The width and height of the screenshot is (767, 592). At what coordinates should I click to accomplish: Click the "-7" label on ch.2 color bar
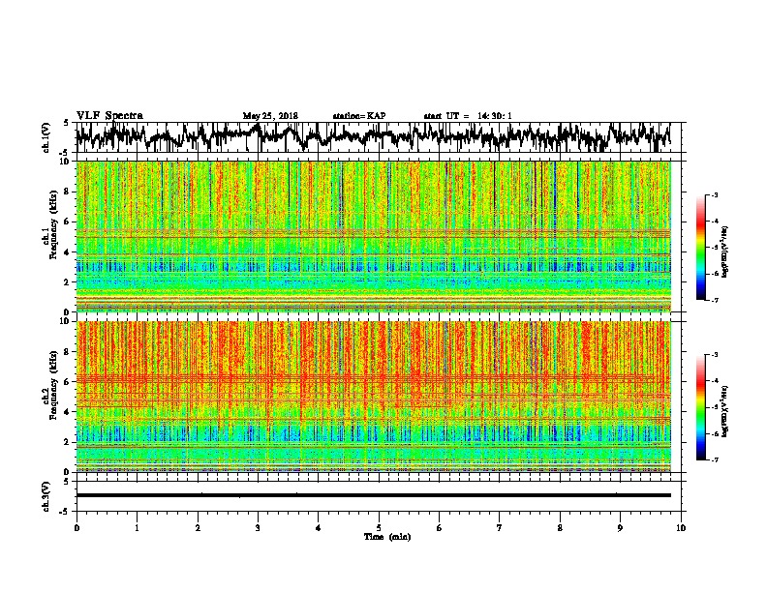[x=715, y=460]
